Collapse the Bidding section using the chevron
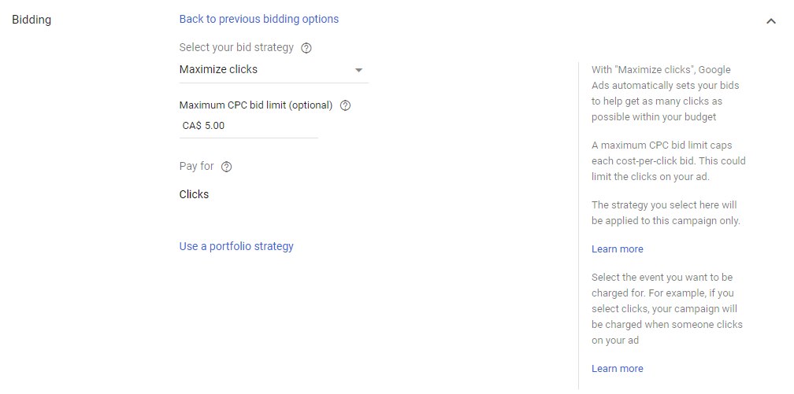The width and height of the screenshot is (794, 394). [x=771, y=21]
